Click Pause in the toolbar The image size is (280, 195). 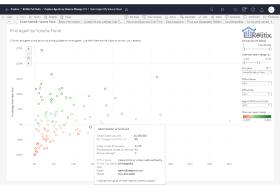[66, 17]
